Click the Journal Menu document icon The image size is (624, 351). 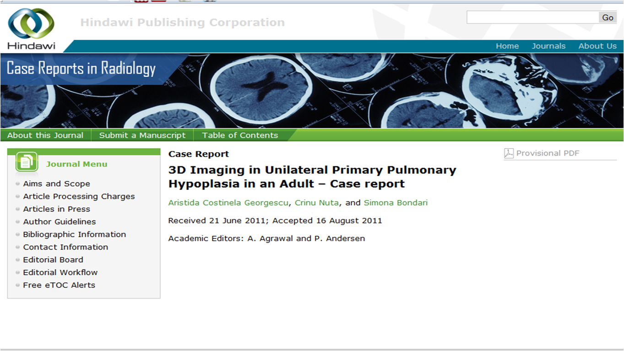[x=27, y=162]
